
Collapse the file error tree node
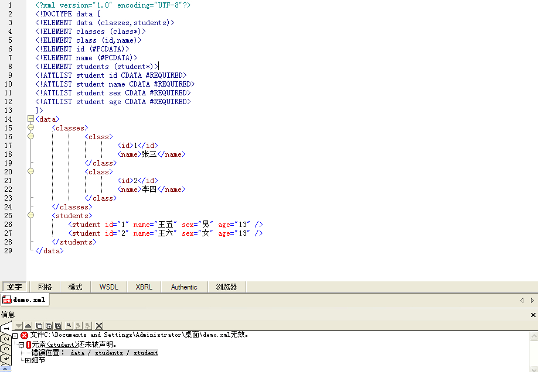[15, 336]
